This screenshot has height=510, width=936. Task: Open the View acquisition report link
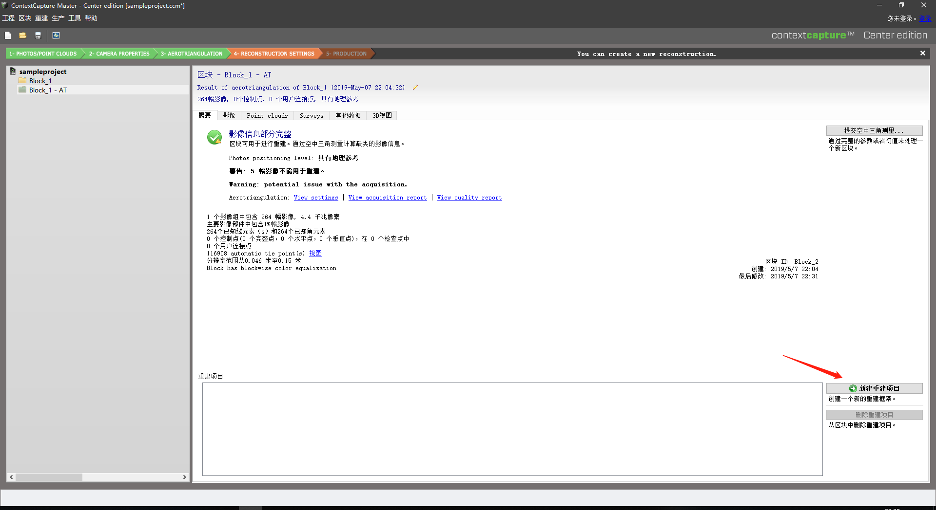tap(387, 198)
